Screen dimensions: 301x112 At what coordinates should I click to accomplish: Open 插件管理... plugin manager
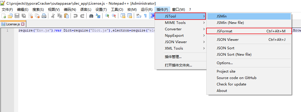(x=180, y=57)
